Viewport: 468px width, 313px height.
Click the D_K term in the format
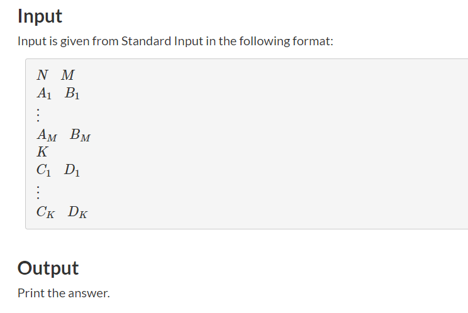pyautogui.click(x=77, y=212)
